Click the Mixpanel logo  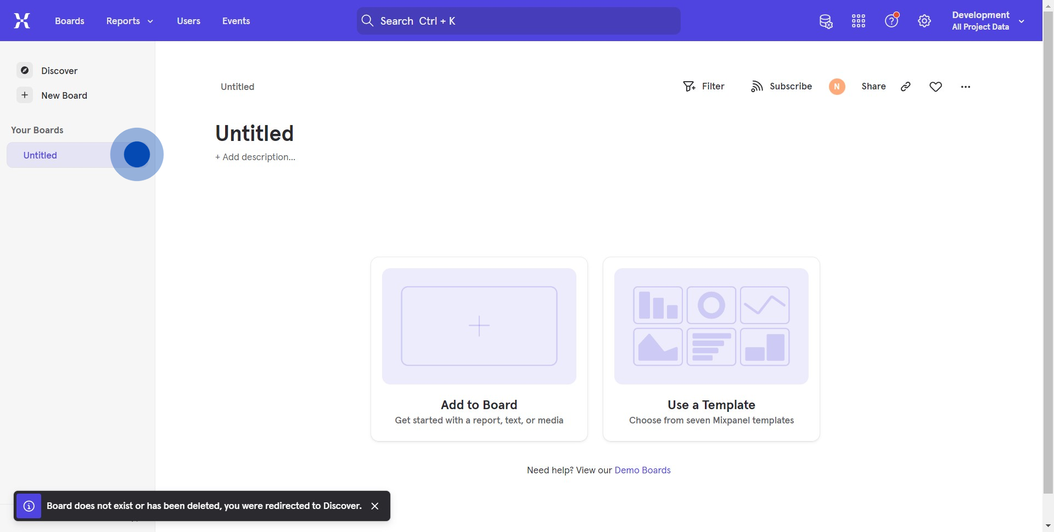point(21,20)
